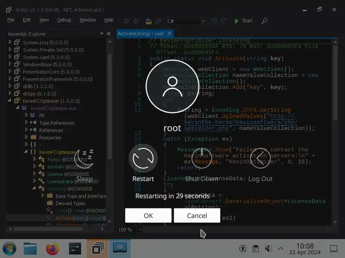Click the Open file toolbar icon

(x=148, y=21)
